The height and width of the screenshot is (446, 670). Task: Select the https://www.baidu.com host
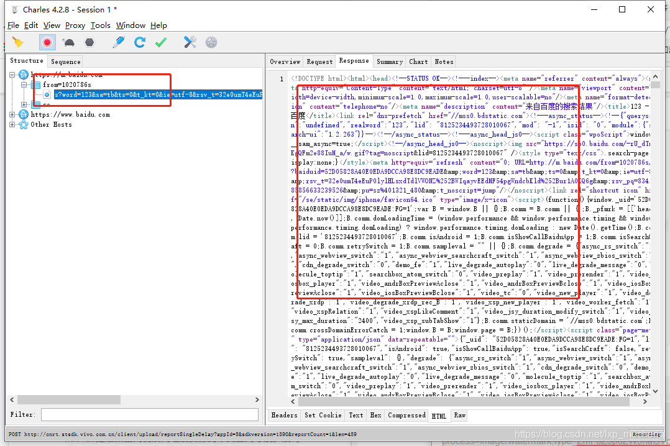click(70, 114)
